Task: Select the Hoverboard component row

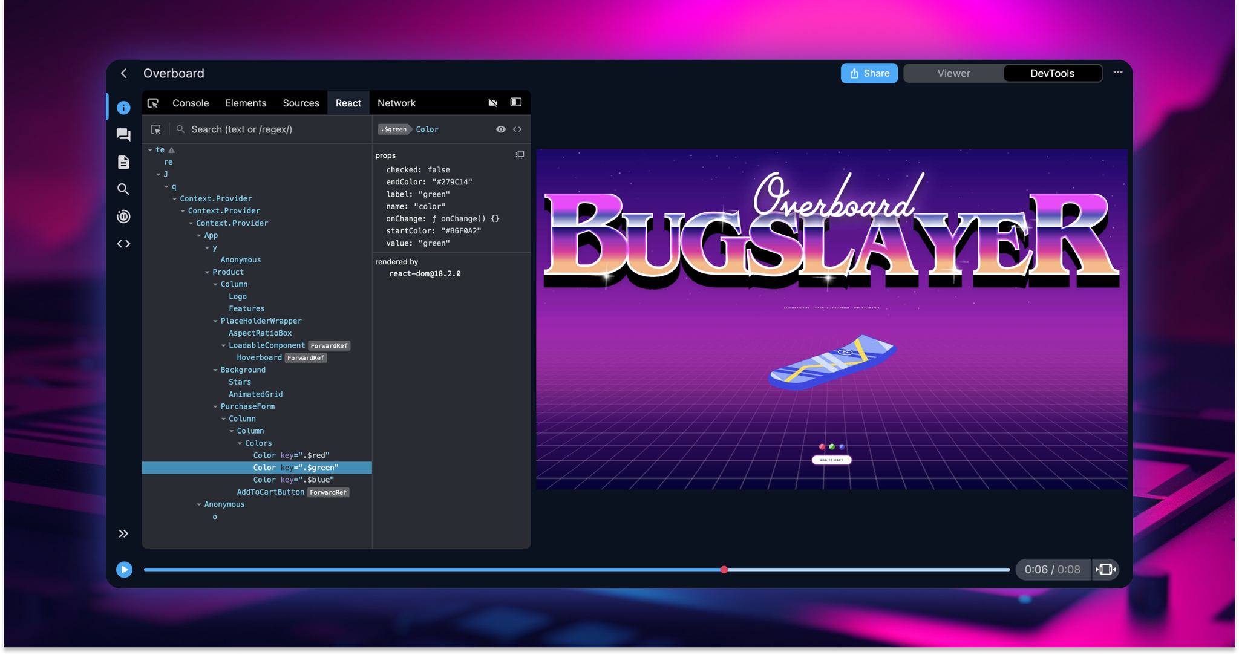Action: pos(257,358)
